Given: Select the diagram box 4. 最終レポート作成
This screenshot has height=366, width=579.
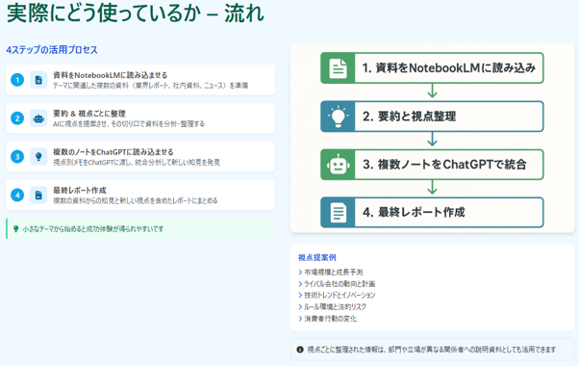Looking at the screenshot, I should (x=432, y=213).
